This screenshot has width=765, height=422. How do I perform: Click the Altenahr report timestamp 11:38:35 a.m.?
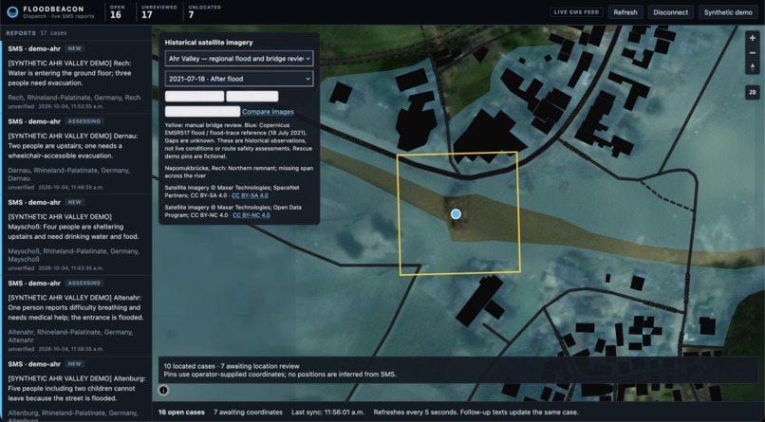tap(70, 349)
